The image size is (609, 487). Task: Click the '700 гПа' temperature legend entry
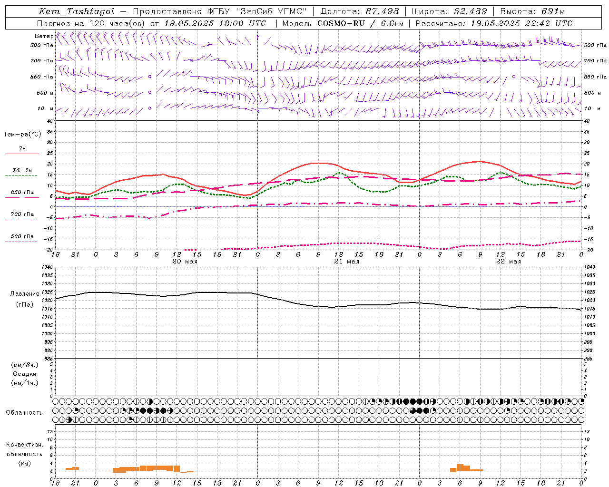22,214
